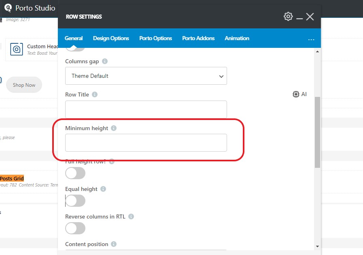Turn on Reverse columns in RTL
This screenshot has height=255, width=363.
click(75, 228)
